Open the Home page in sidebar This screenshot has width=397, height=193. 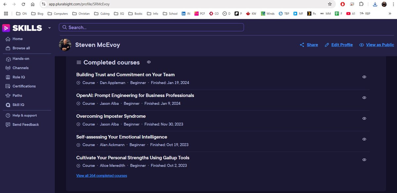pos(14,39)
